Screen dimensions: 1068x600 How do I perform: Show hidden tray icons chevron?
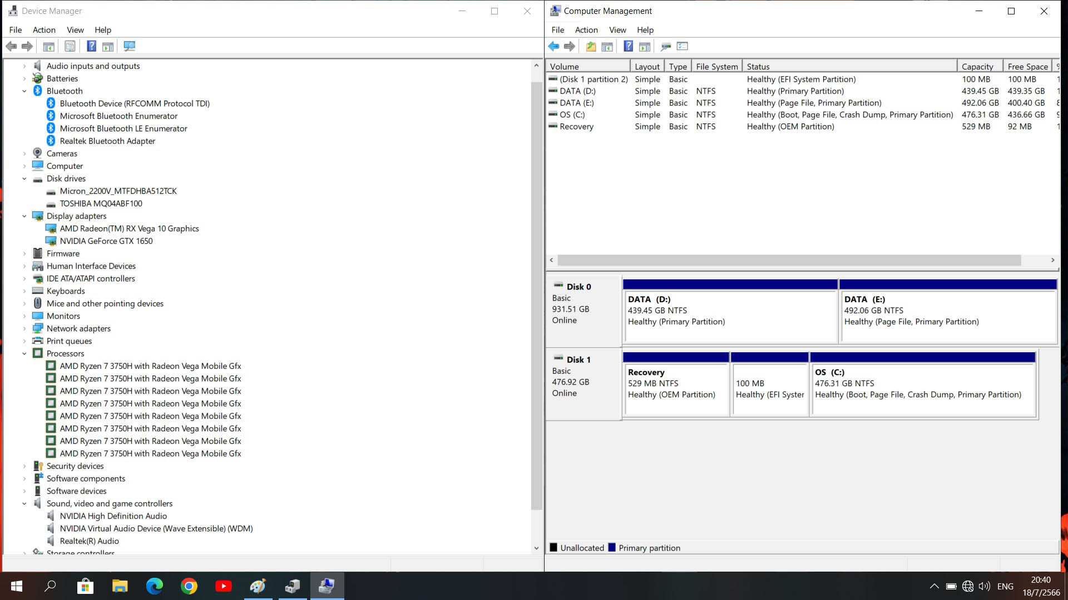tap(934, 586)
